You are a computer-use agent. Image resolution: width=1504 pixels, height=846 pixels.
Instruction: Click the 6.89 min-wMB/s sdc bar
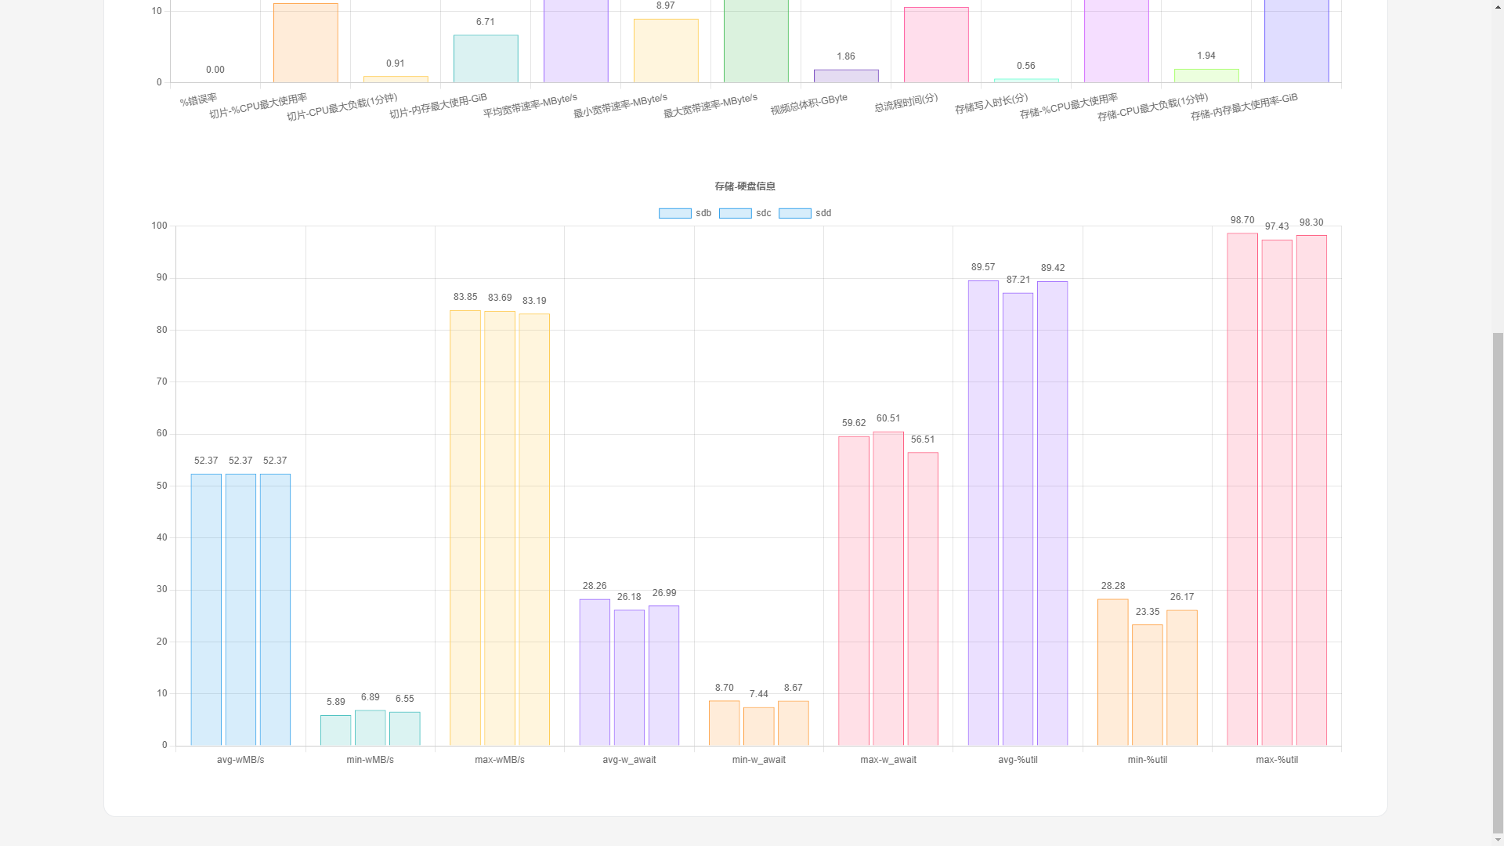click(x=370, y=728)
